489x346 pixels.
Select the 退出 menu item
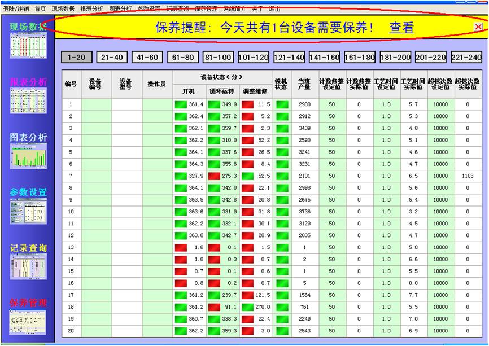(274, 9)
